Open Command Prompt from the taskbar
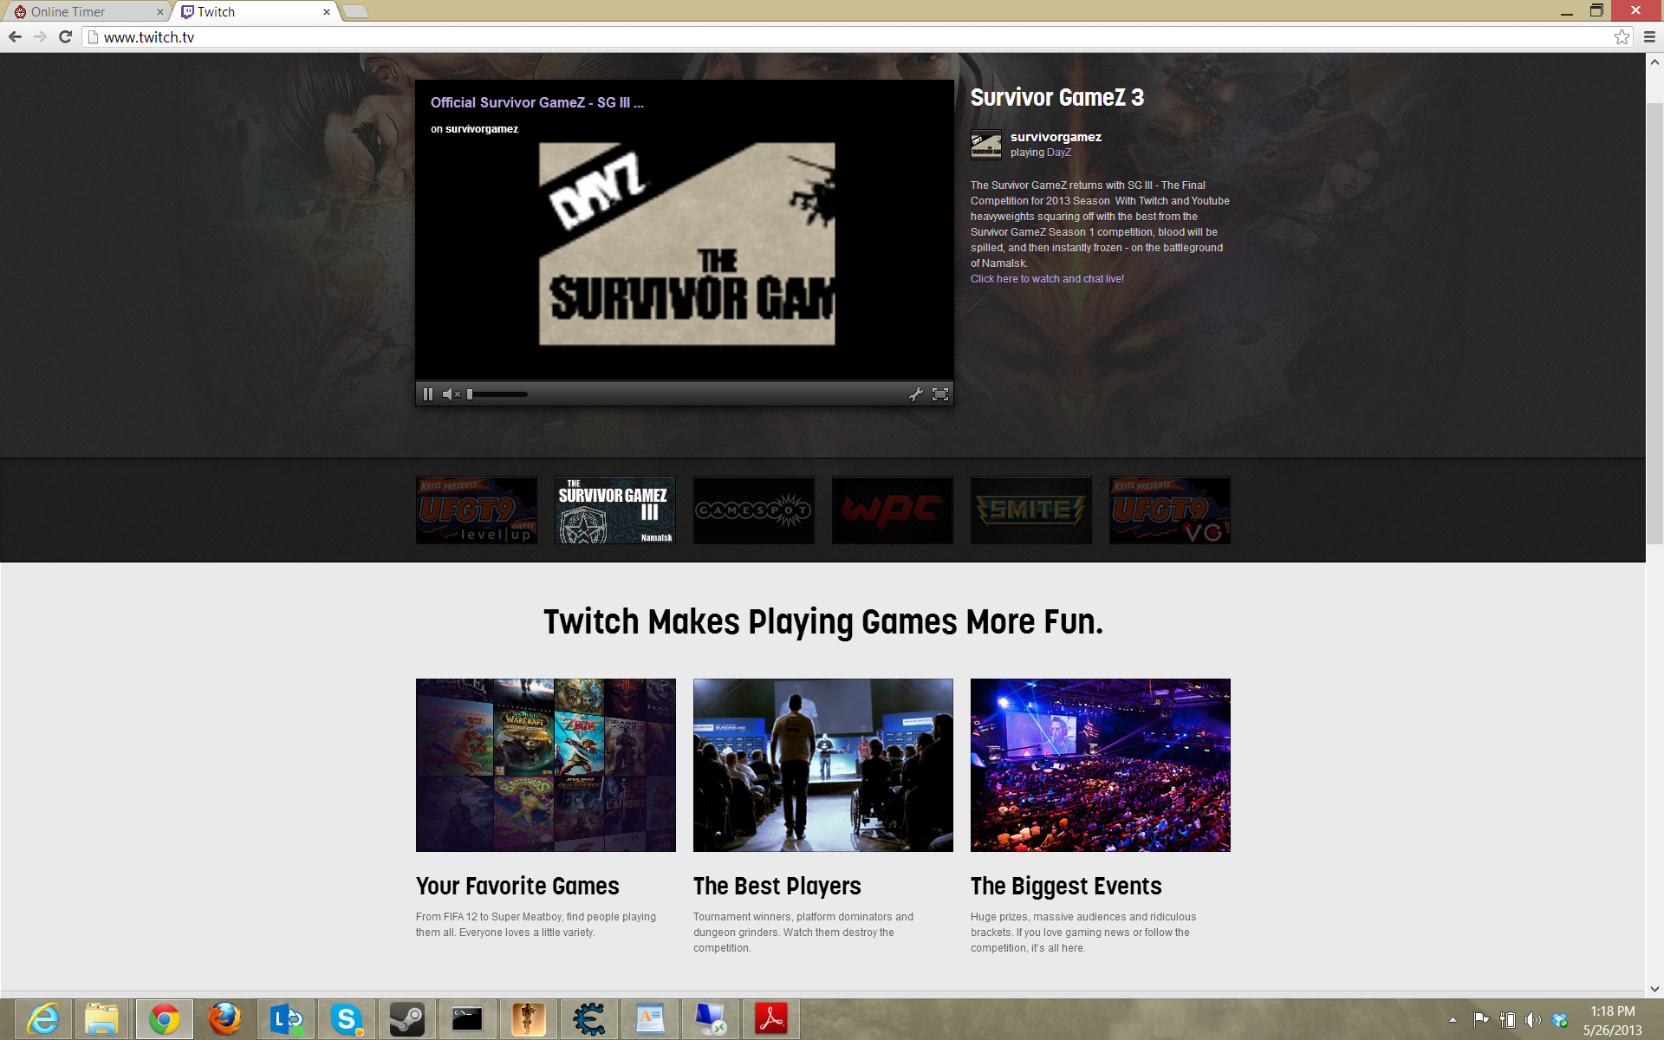This screenshot has height=1040, width=1664. click(x=467, y=1019)
